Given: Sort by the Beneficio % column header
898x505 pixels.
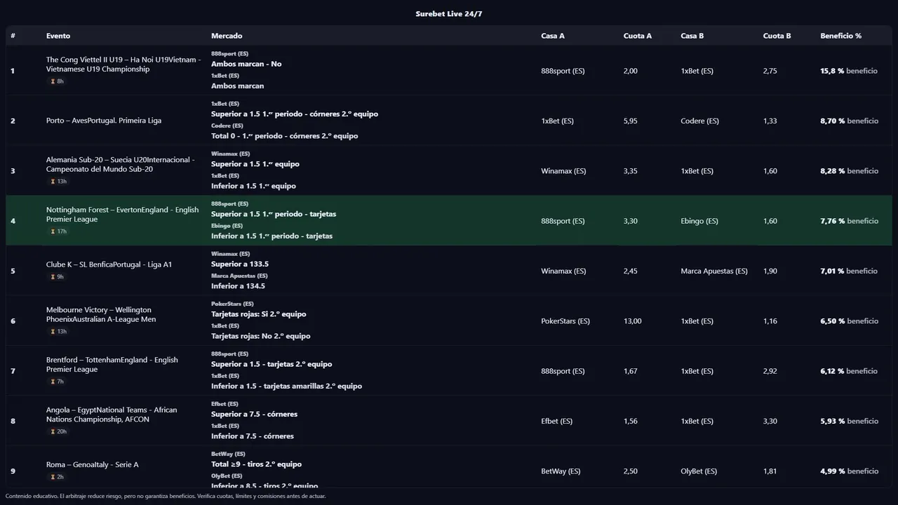Looking at the screenshot, I should pos(840,36).
